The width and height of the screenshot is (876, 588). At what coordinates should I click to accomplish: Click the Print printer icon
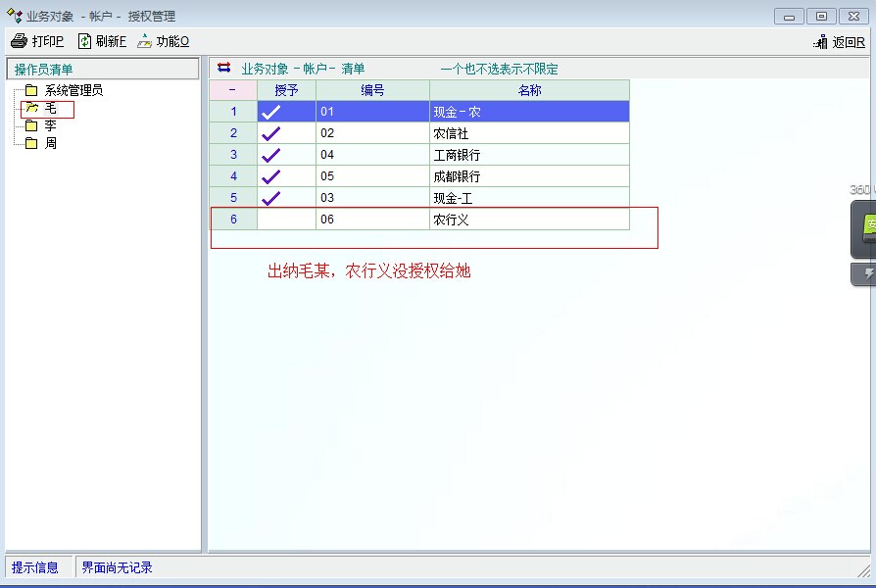pos(19,41)
